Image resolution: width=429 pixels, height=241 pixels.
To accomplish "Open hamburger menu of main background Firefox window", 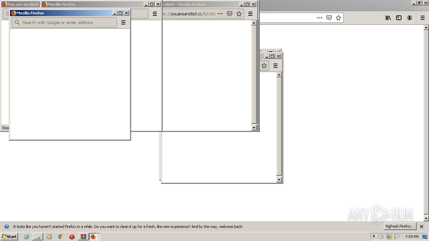I will pyautogui.click(x=423, y=18).
